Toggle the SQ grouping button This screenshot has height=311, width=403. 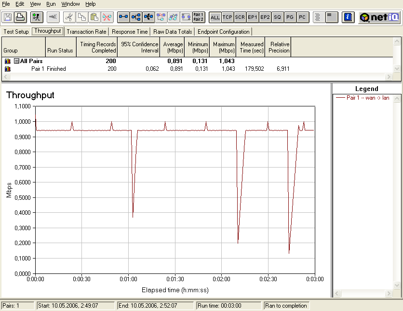(277, 17)
